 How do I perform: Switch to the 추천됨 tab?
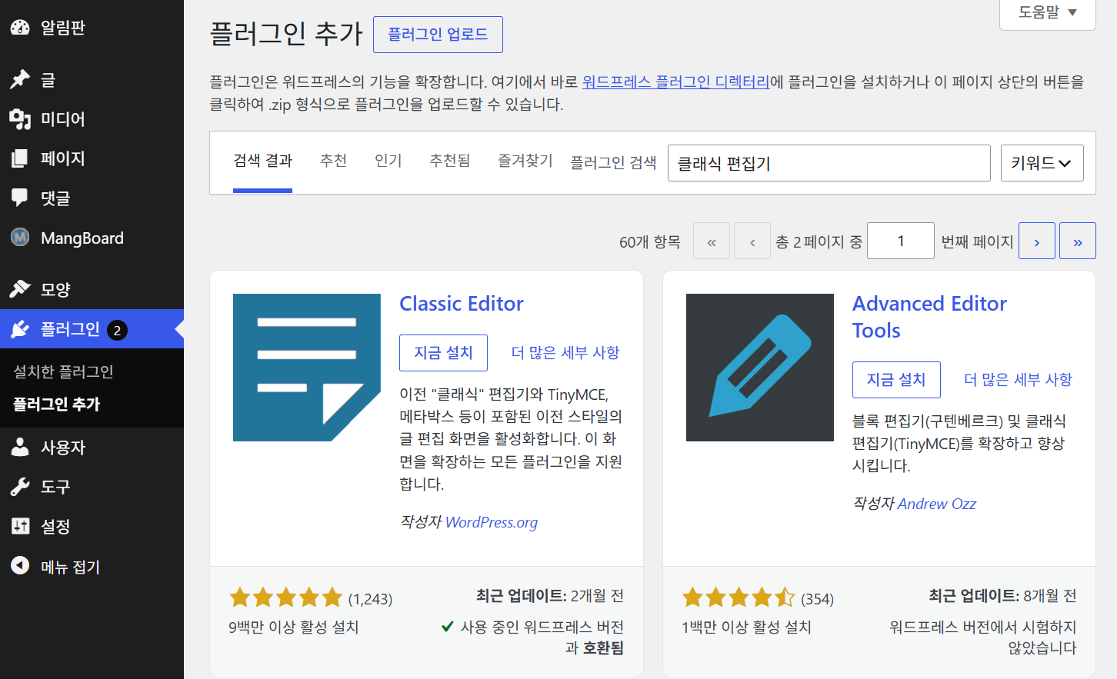tap(449, 161)
